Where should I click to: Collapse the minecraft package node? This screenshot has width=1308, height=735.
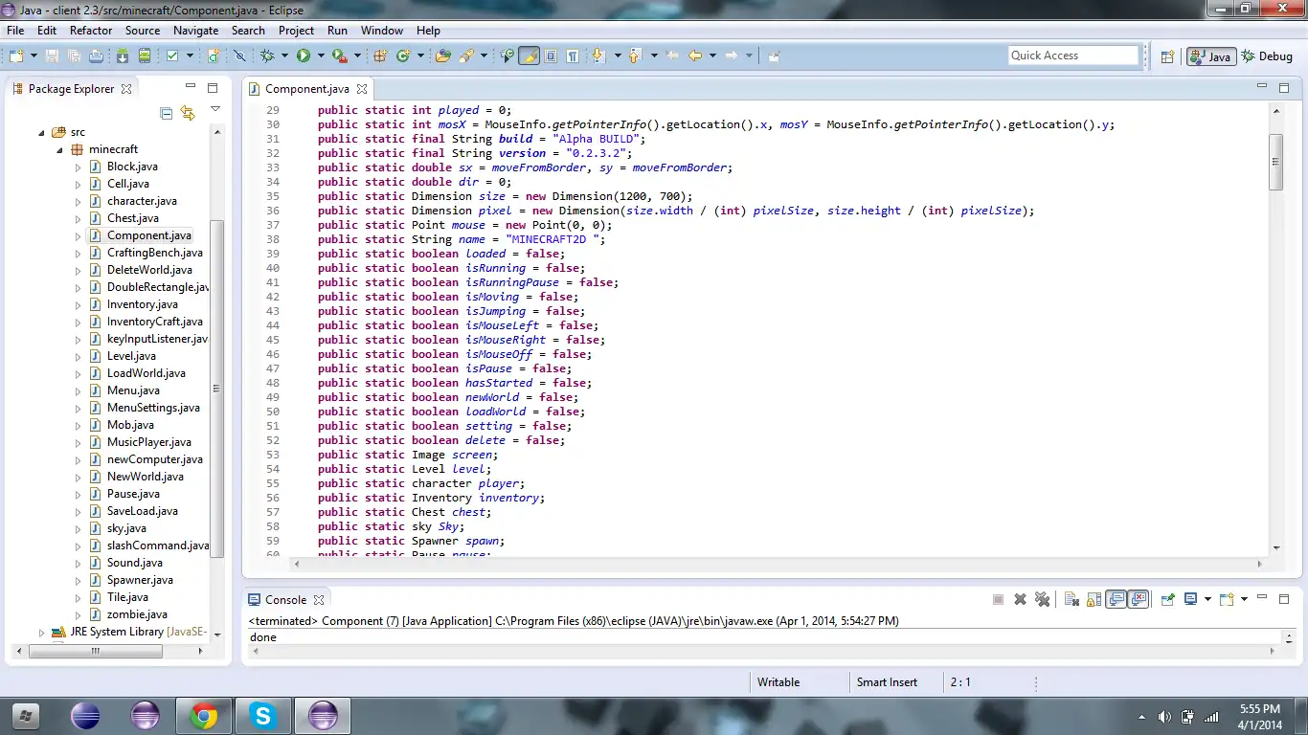pyautogui.click(x=60, y=149)
